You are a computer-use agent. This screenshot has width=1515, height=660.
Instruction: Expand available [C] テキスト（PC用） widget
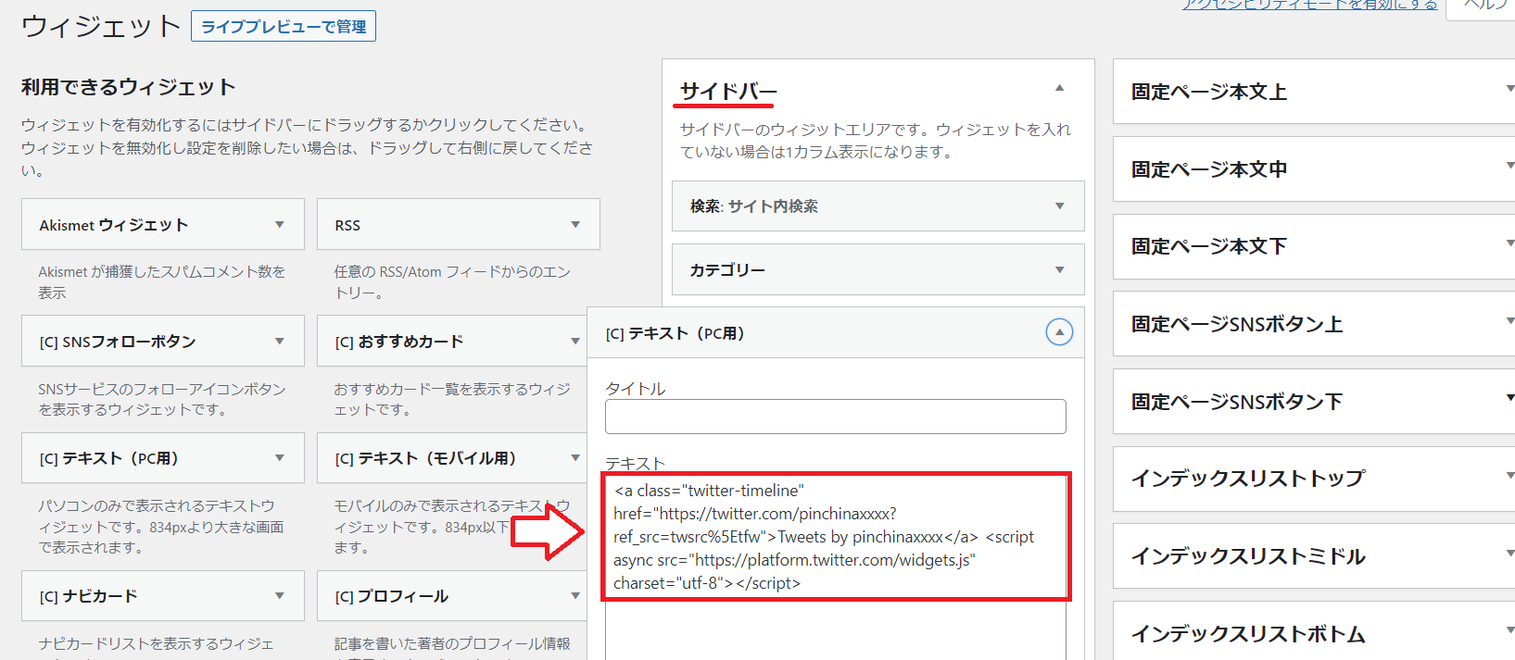[280, 458]
